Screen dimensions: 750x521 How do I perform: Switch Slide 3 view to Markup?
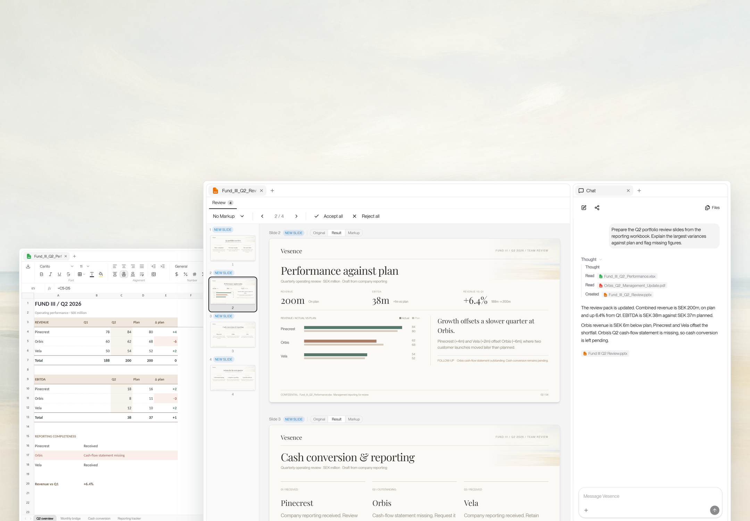(x=354, y=419)
